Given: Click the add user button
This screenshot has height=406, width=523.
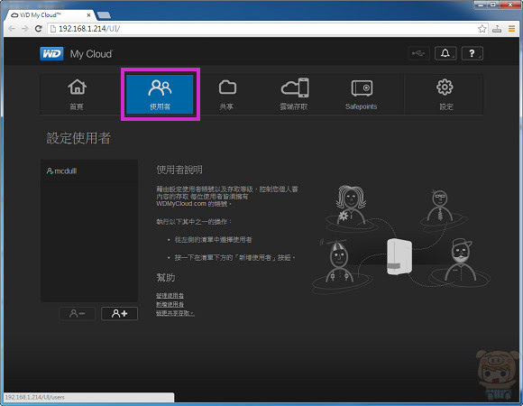Looking at the screenshot, I should [119, 314].
